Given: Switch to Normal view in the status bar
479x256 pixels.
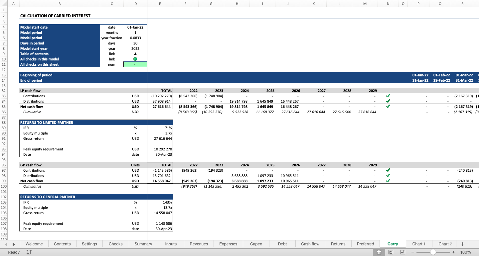Looking at the screenshot, I should pyautogui.click(x=379, y=252).
